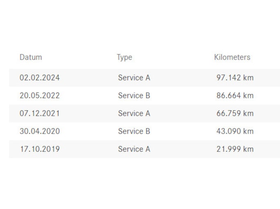Select the 21.999 km reading
The image size is (280, 209).
coord(235,149)
